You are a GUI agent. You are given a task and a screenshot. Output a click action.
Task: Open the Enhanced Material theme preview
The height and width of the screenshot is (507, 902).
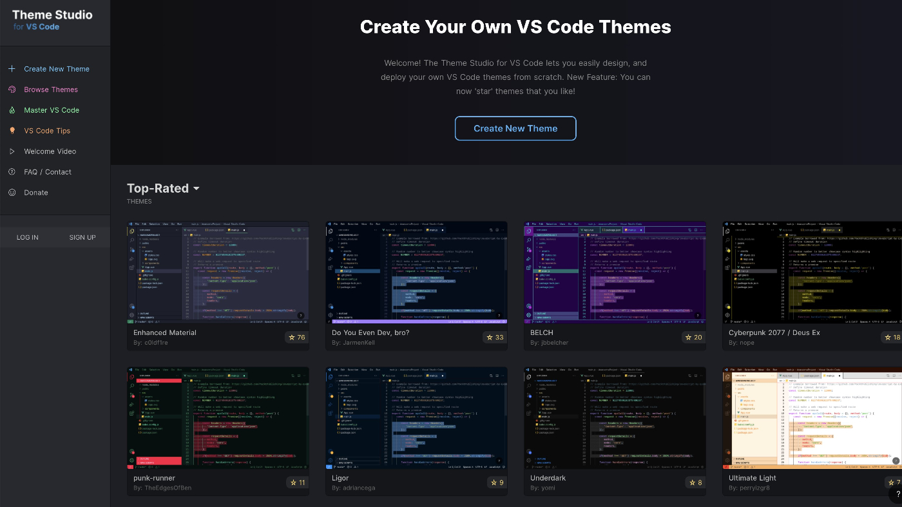[218, 273]
